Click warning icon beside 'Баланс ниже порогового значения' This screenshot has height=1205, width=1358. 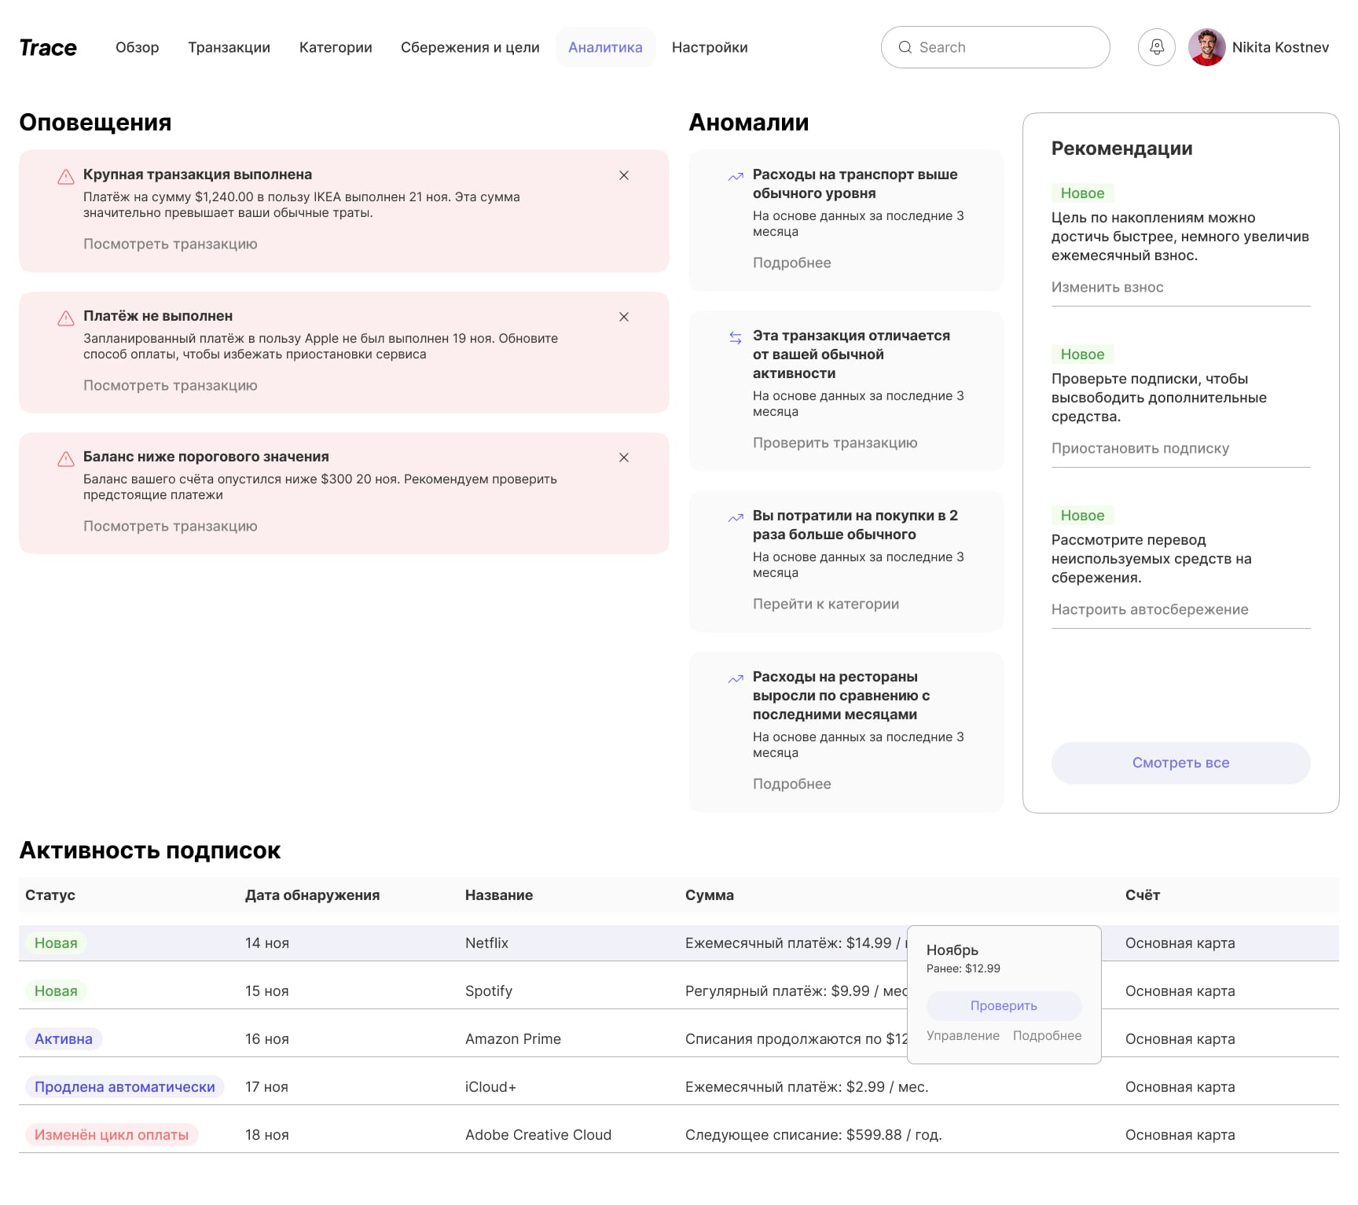point(66,459)
